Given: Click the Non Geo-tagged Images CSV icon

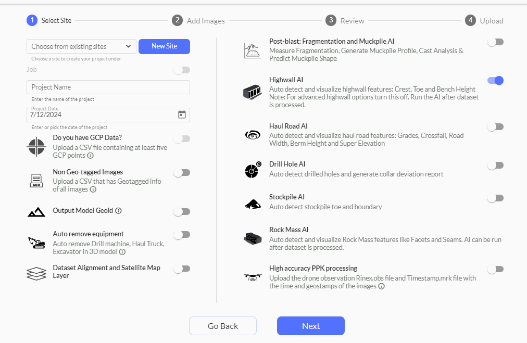Looking at the screenshot, I should pos(36,181).
